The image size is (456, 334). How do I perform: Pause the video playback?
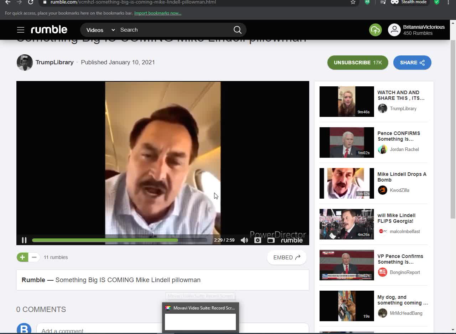[x=24, y=240]
